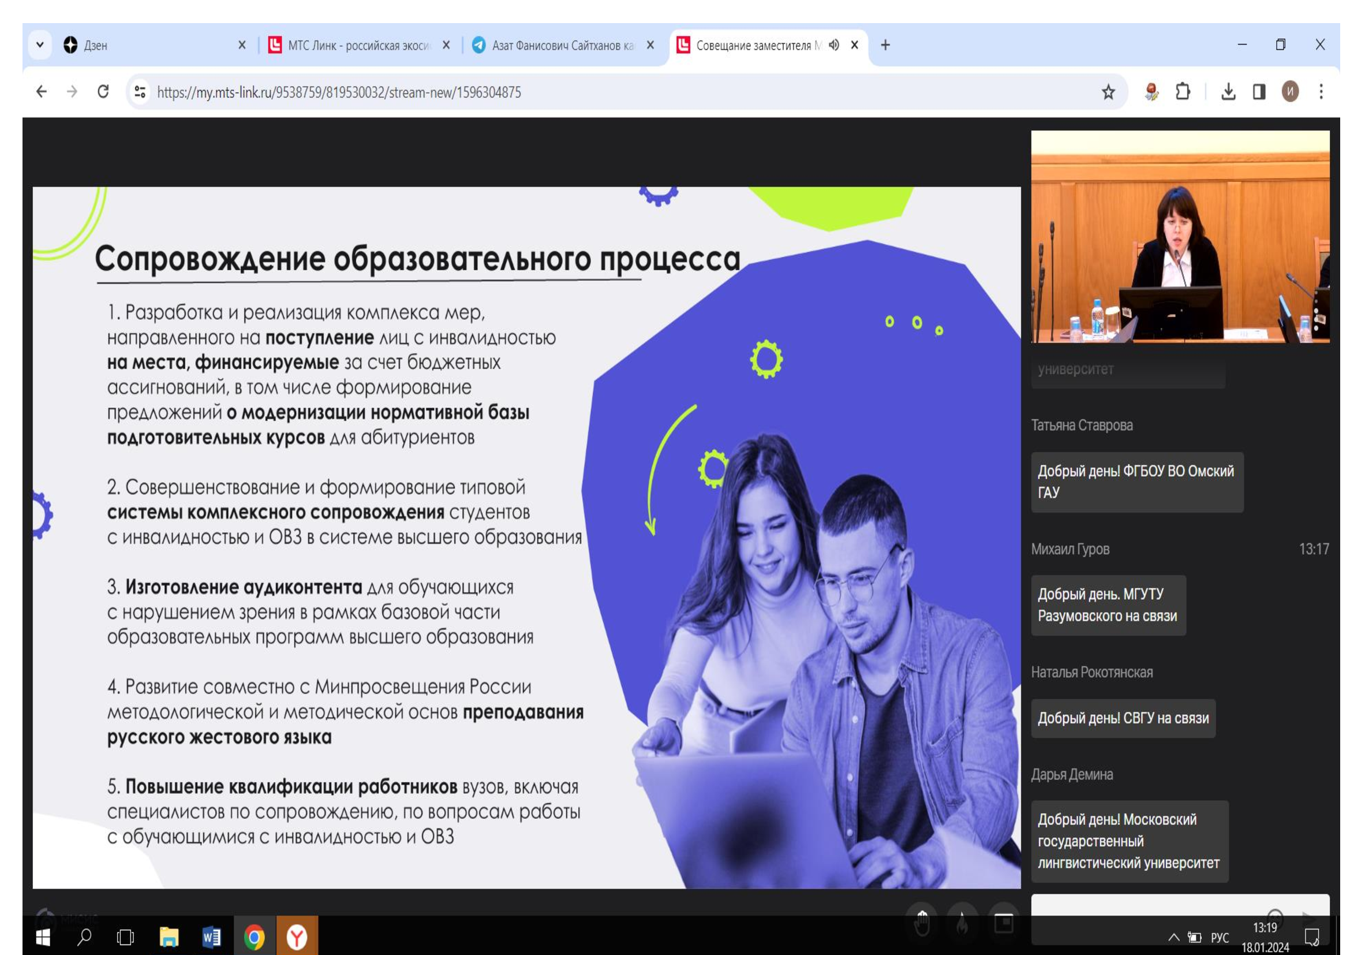Open the Chrome three-dot menu
The width and height of the screenshot is (1350, 955).
(x=1321, y=92)
